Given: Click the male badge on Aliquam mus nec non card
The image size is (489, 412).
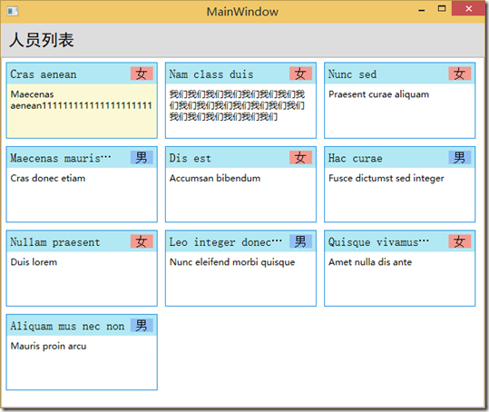Looking at the screenshot, I should [142, 325].
